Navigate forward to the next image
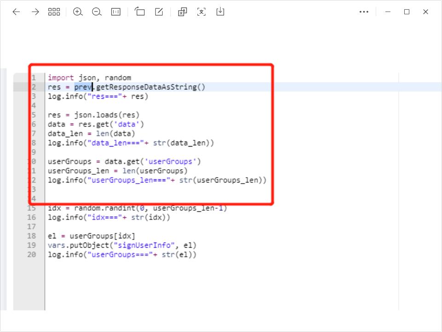 (35, 12)
